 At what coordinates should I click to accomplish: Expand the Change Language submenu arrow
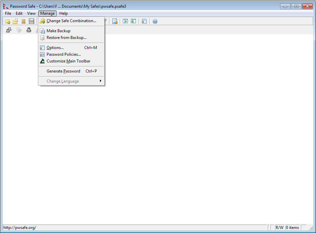coord(100,81)
